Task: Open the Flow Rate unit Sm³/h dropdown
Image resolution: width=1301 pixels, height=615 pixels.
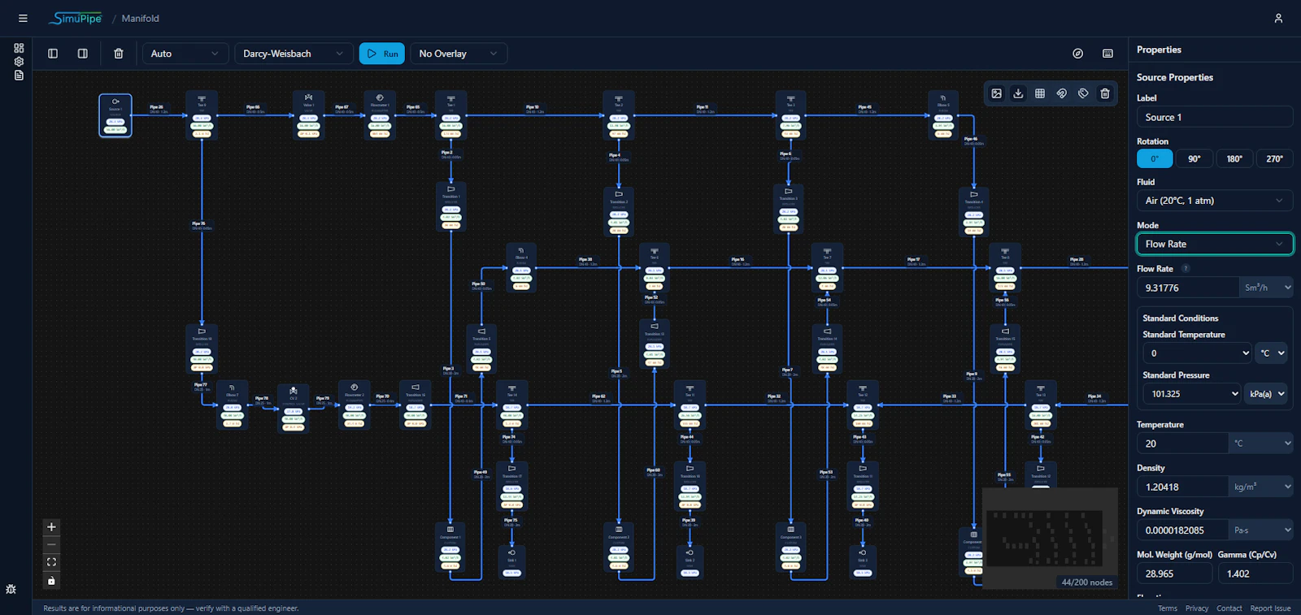Action: point(1267,288)
